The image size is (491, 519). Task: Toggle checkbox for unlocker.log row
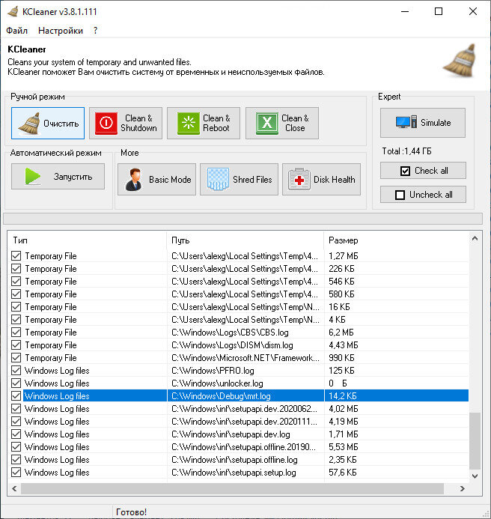(x=16, y=383)
